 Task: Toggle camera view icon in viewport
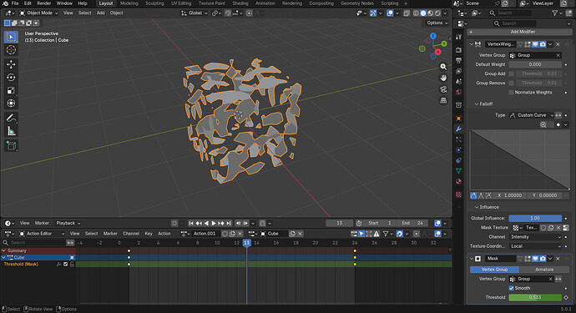443,89
